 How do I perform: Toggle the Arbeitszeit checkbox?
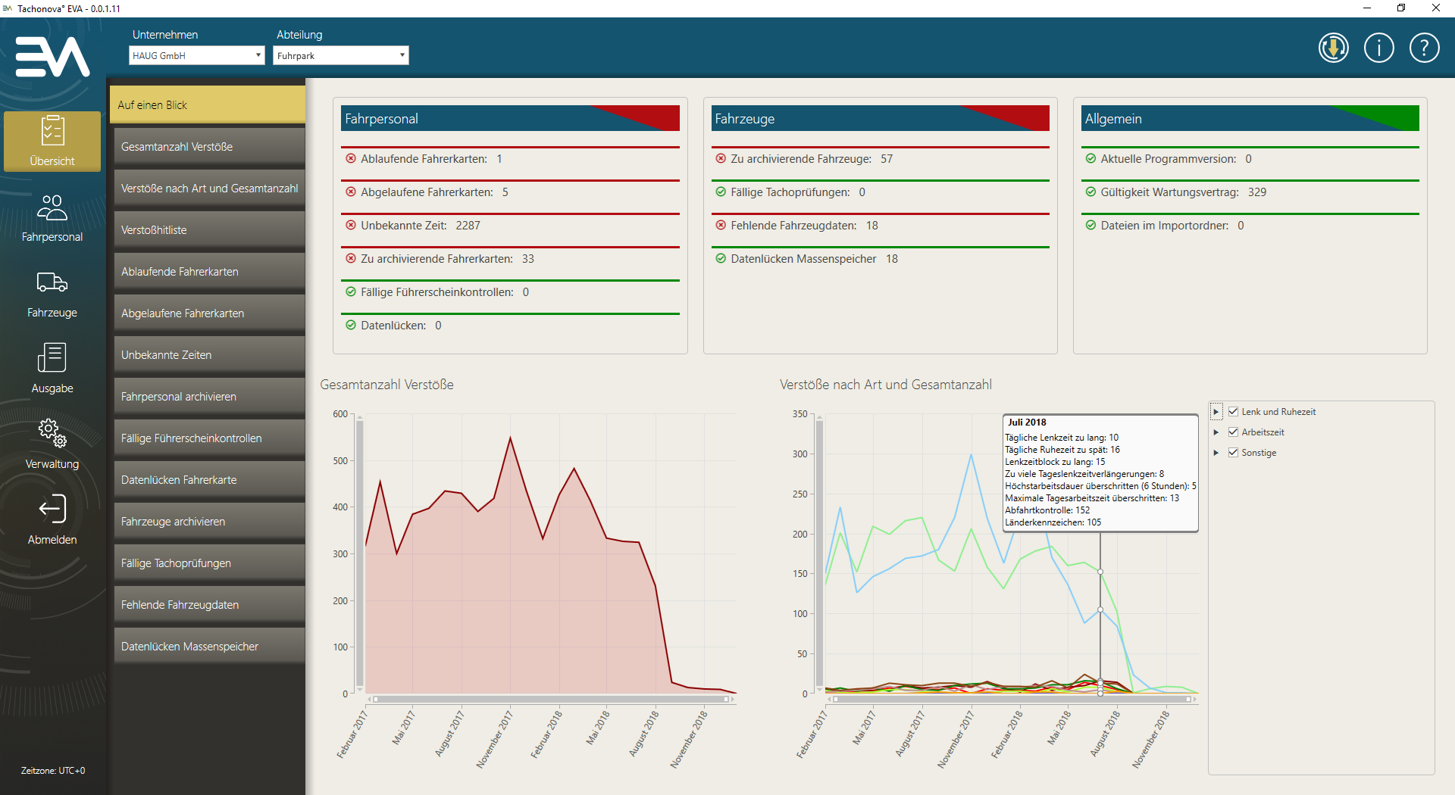click(x=1233, y=432)
